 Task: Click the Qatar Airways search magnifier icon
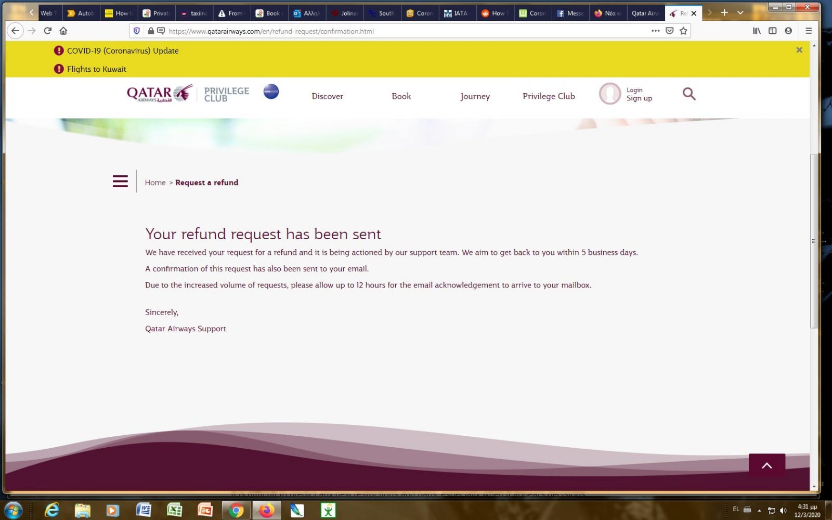tap(688, 94)
